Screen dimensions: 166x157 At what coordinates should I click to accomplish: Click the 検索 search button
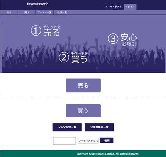(x=107, y=140)
